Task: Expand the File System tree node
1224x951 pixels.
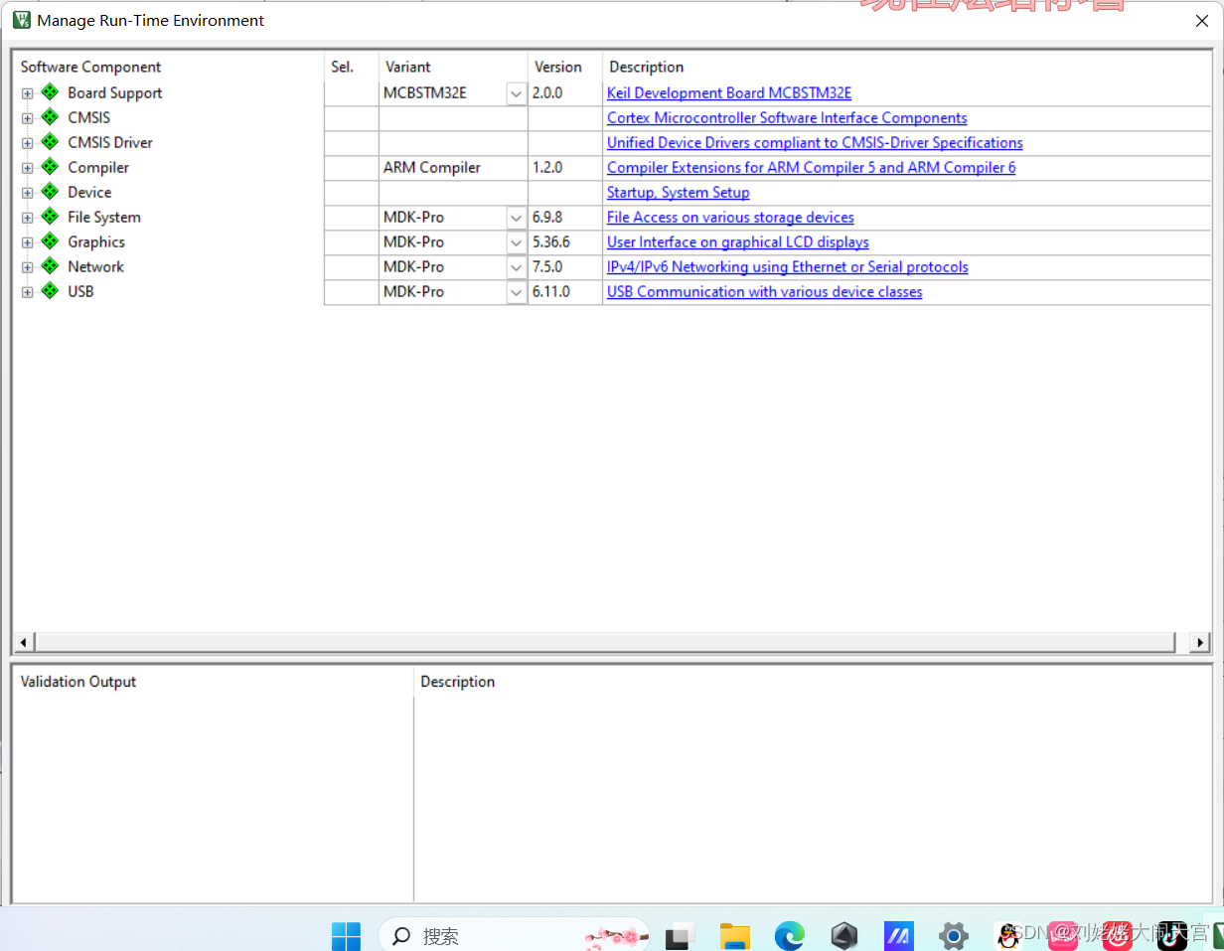Action: click(x=27, y=218)
